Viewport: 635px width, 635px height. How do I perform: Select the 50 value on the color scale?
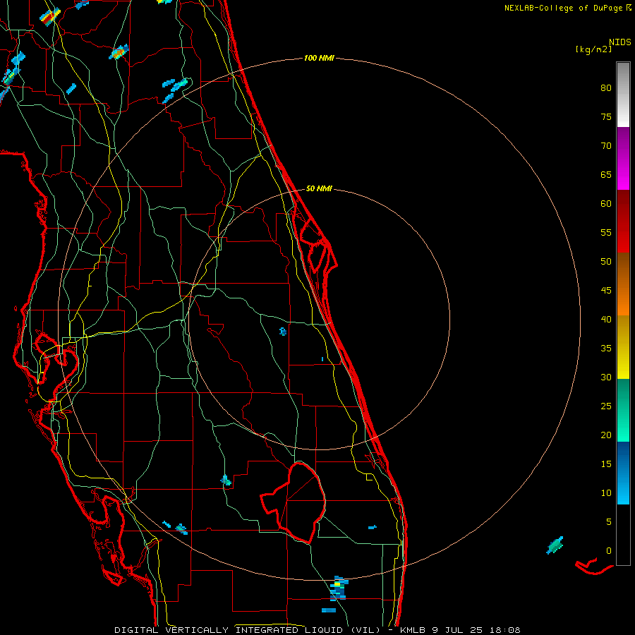pos(606,262)
